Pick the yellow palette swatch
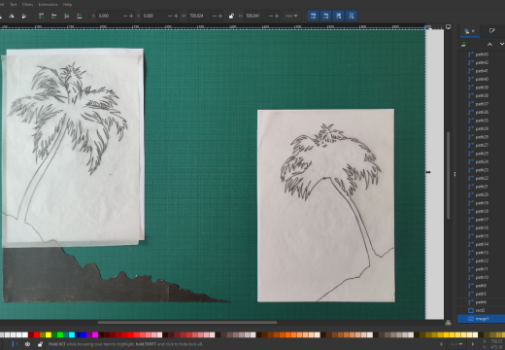This screenshot has width=505, height=350. click(x=49, y=334)
